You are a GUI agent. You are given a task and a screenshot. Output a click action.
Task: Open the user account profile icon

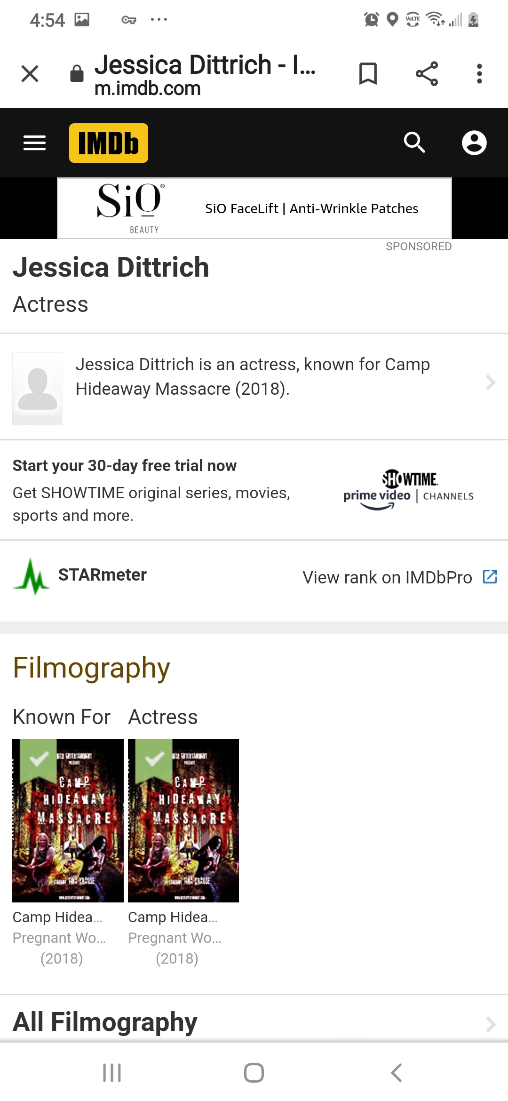(x=474, y=143)
